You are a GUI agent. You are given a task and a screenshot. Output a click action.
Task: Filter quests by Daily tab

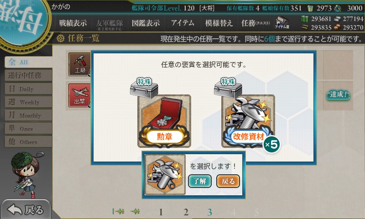point(28,89)
